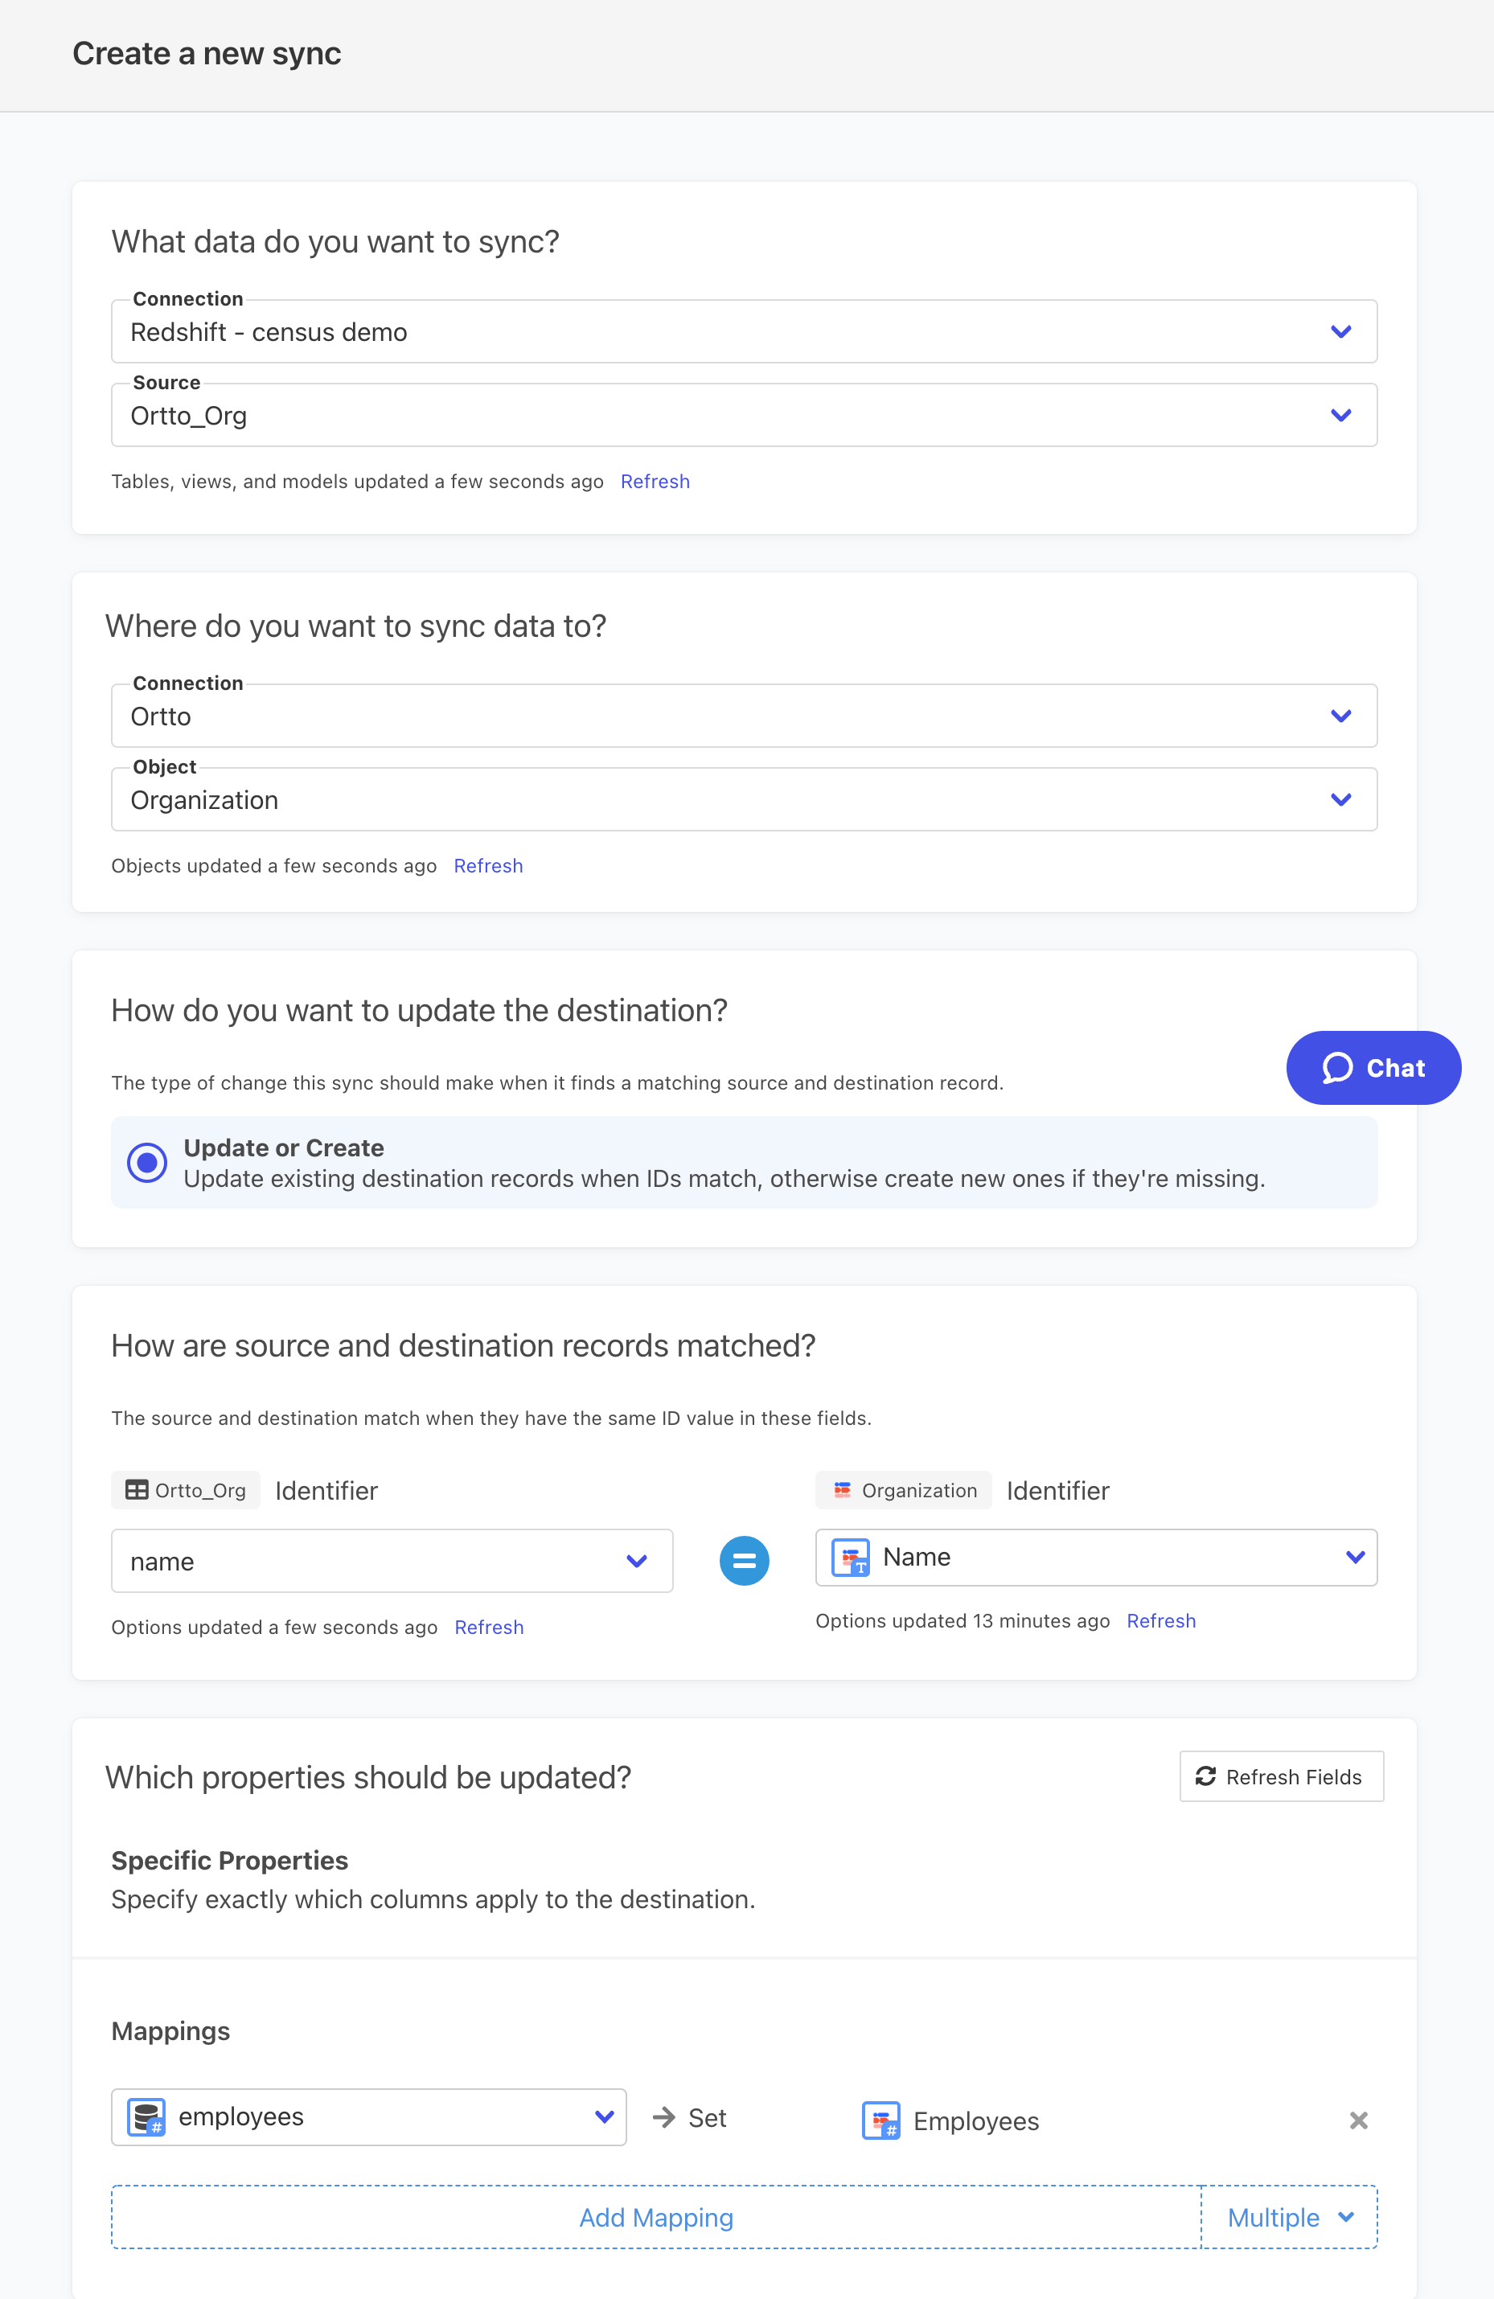1494x2299 pixels.
Task: Select the Update or Create radio button
Action: (148, 1162)
